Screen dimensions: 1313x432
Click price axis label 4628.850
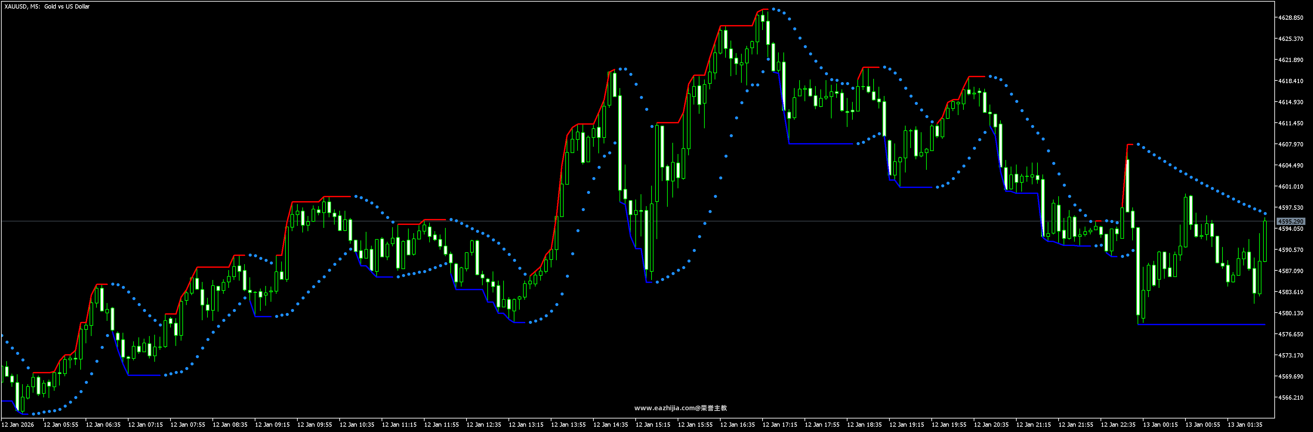1291,18
